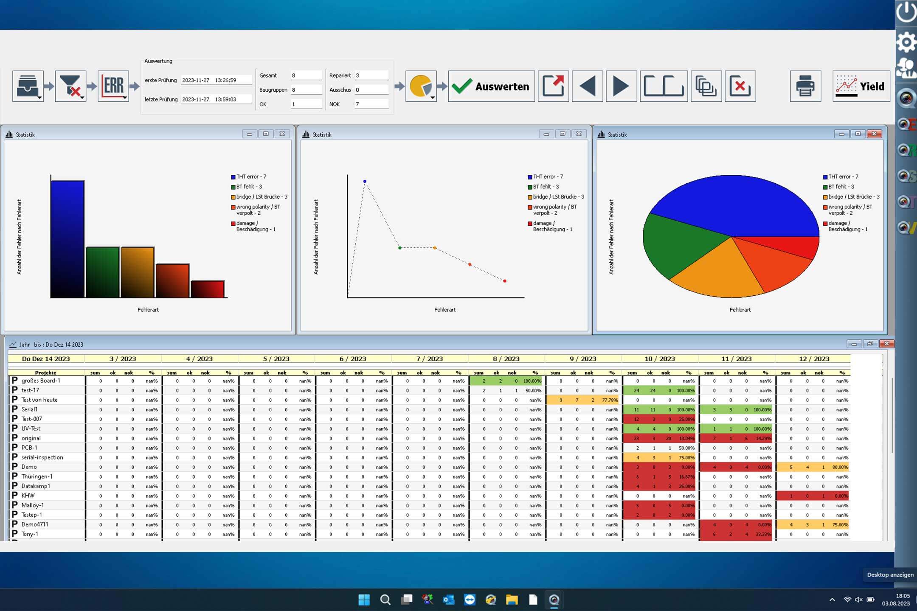Click the pie chart type selector
Viewport: 917px width, 611px height.
(x=421, y=86)
